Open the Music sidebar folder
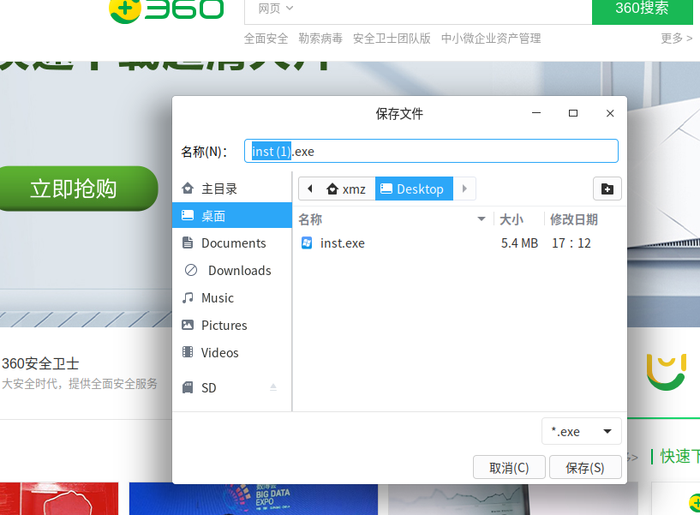Screen dimensions: 700x515 click(x=232, y=298)
